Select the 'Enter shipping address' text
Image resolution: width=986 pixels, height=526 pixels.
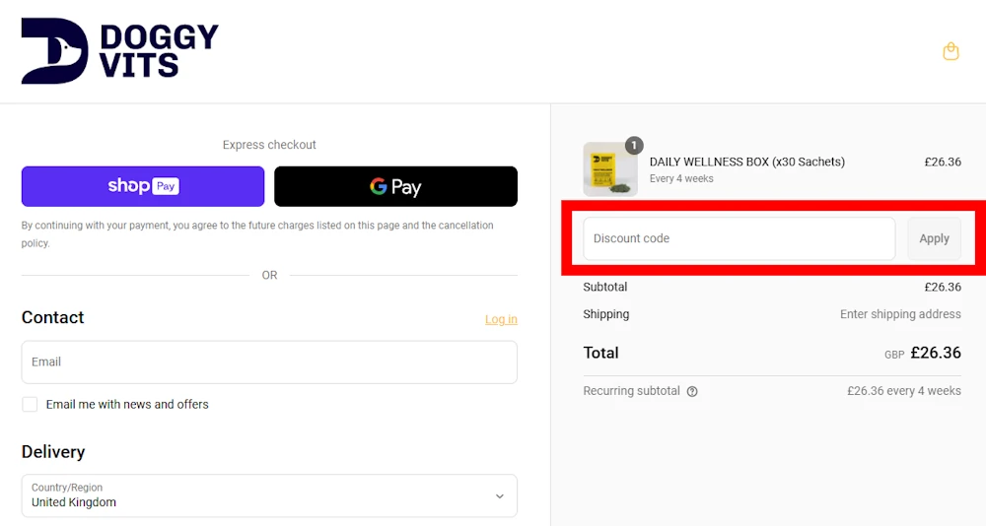(900, 314)
